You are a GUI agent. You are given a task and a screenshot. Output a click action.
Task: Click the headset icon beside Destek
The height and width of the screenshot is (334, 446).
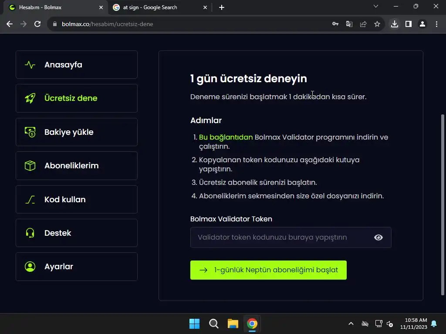click(30, 233)
